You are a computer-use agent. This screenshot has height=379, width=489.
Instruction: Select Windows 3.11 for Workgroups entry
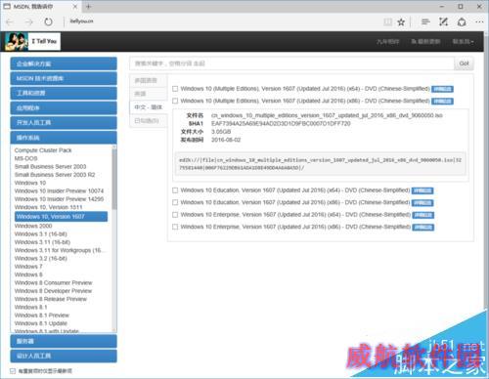[x=59, y=250]
